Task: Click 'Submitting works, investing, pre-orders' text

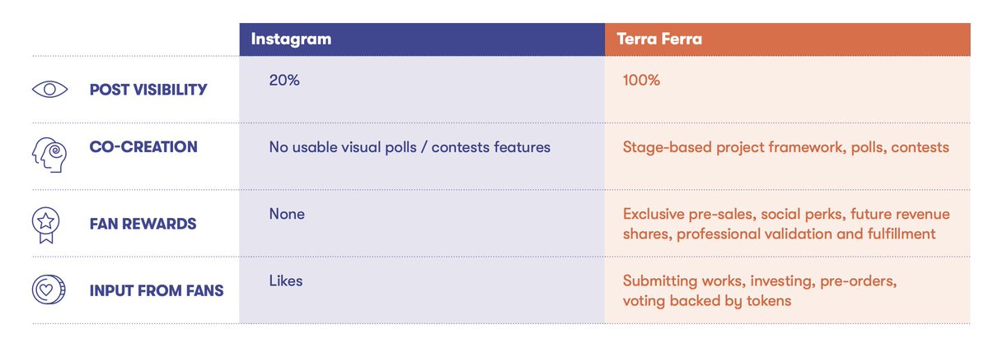Action: (759, 281)
